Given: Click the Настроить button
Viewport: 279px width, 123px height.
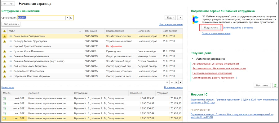Looking at the screenshot, I should [262, 86].
